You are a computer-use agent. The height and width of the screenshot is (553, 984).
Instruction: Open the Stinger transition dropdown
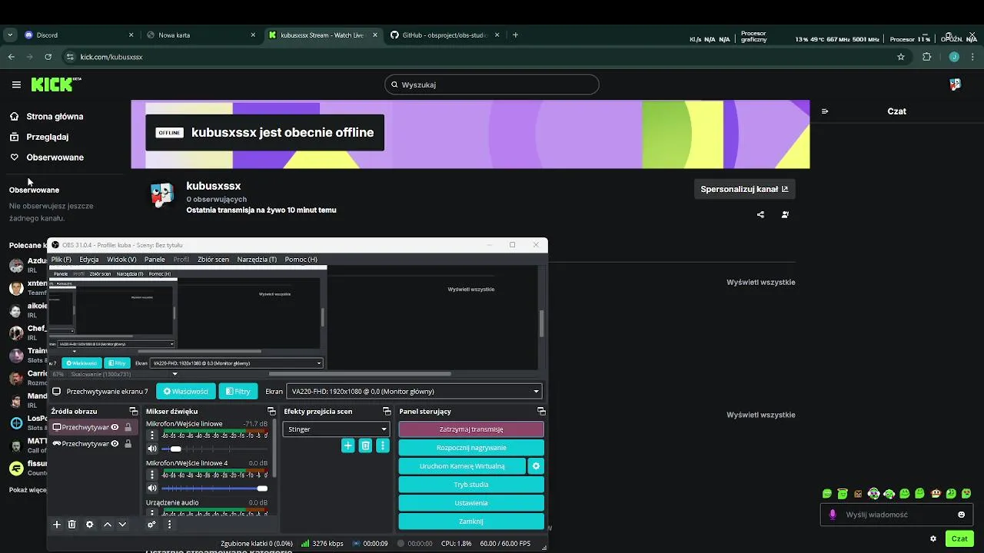[336, 429]
